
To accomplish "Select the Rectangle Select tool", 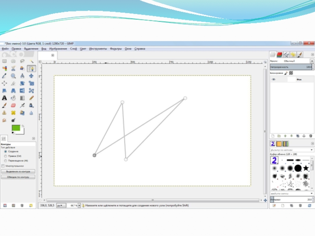I will pyautogui.click(x=4, y=61).
